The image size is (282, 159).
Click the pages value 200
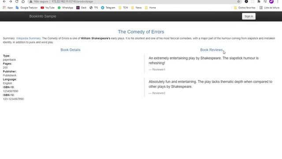tap(5, 68)
